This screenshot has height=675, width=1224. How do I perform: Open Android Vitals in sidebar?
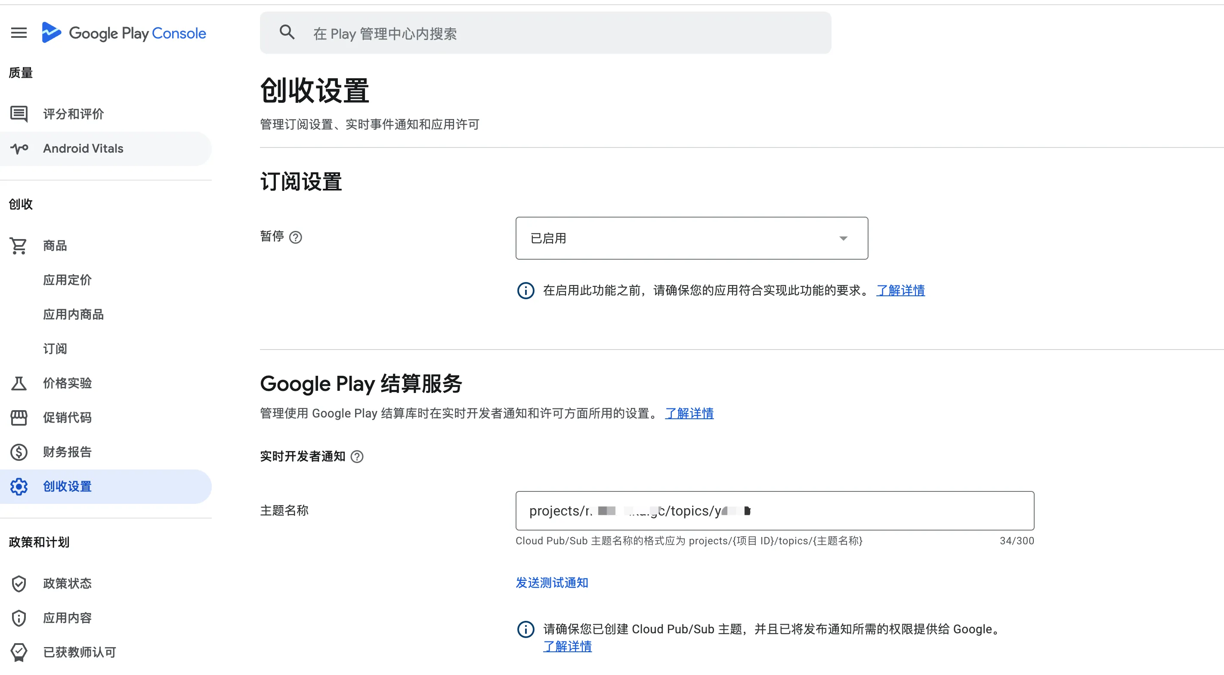105,149
